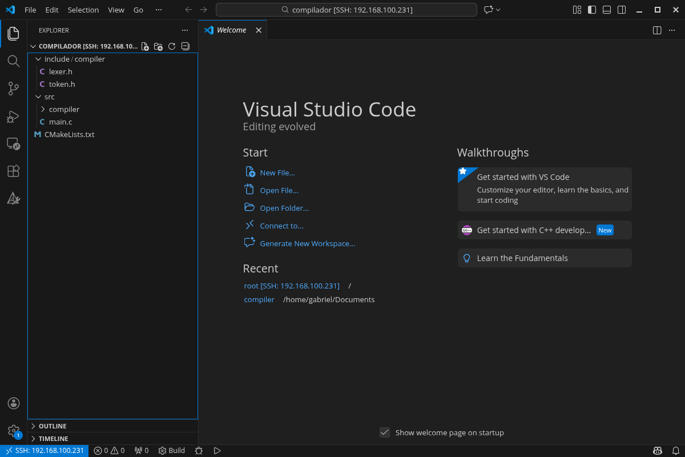Open the Remote Explorer view

pos(13,144)
